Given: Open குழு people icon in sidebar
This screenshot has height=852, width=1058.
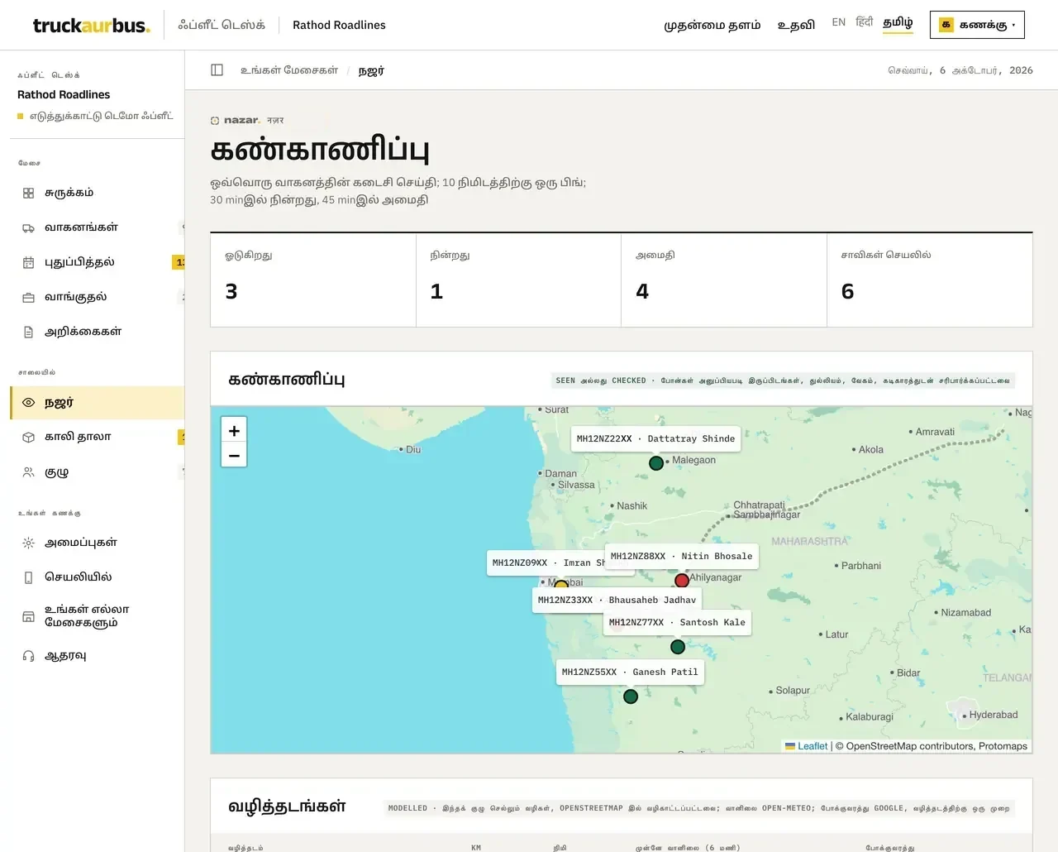Looking at the screenshot, I should (28, 472).
